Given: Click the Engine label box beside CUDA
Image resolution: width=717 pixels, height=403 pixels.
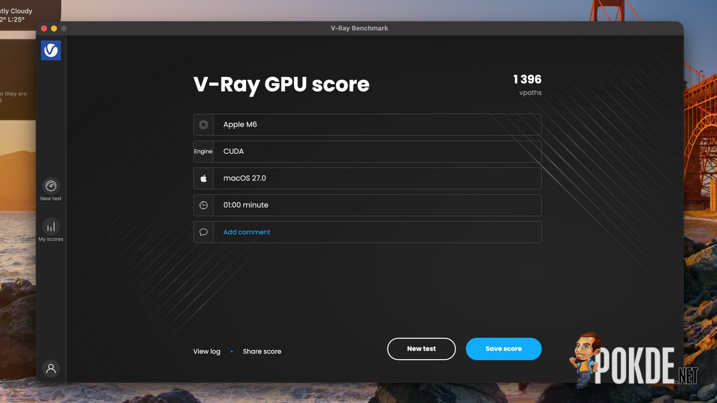Looking at the screenshot, I should tap(203, 152).
